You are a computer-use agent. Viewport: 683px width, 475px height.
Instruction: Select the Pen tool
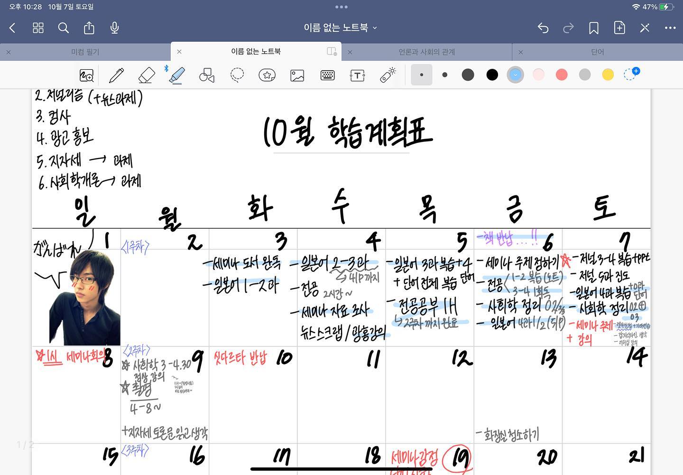(116, 75)
